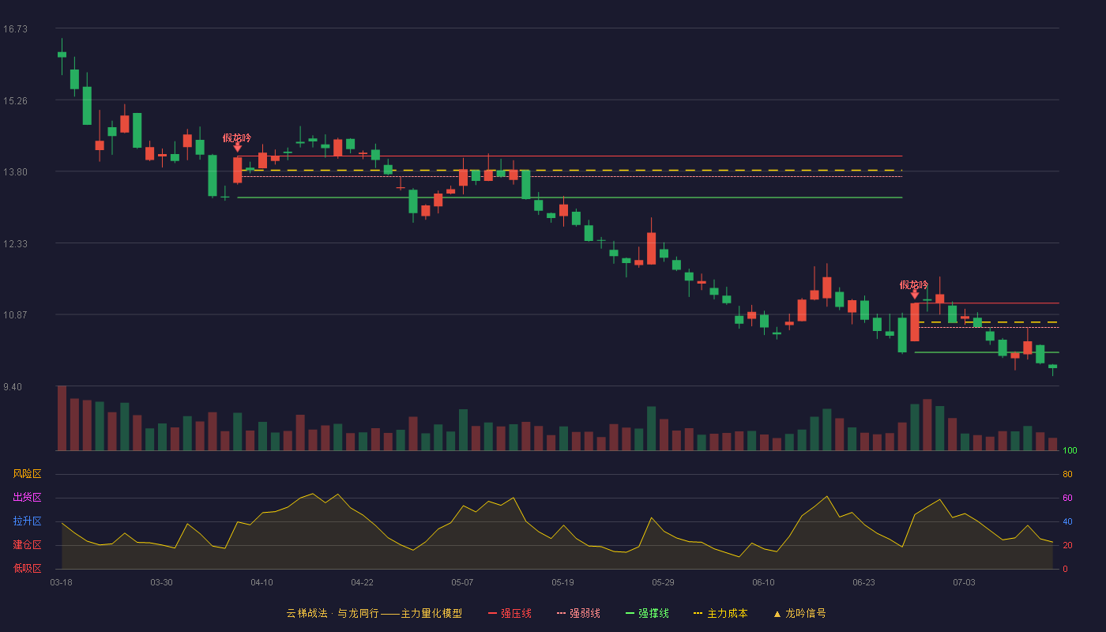Click the 05-07 date label
Viewport: 1106px width, 632px height.
(x=462, y=582)
